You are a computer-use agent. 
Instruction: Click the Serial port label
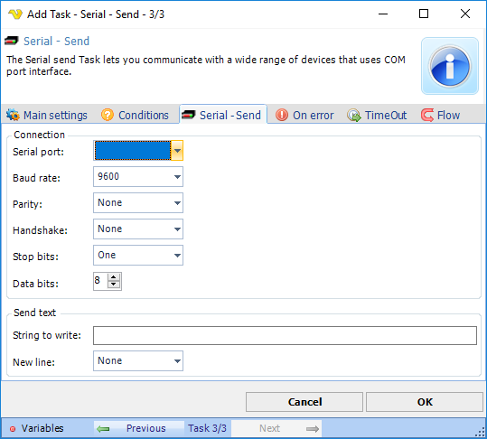pos(38,152)
